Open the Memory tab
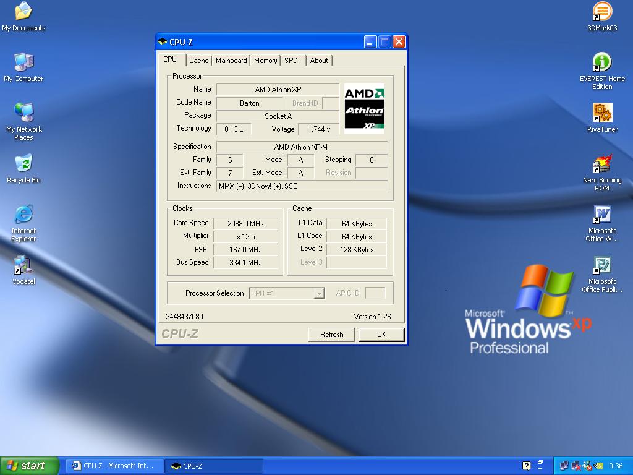This screenshot has width=633, height=475. click(x=265, y=61)
